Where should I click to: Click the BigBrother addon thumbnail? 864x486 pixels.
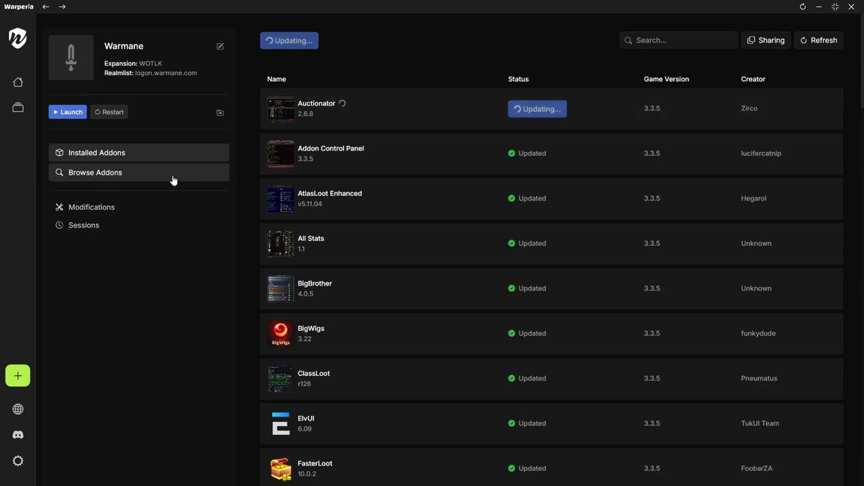tap(281, 289)
